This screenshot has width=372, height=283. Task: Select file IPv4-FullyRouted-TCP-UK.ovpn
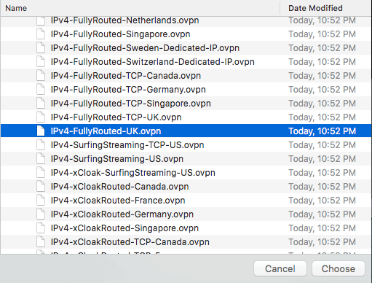(186, 117)
